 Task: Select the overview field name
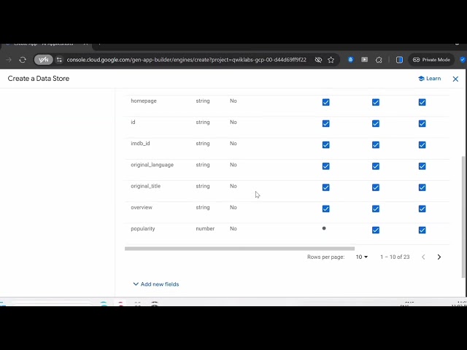(142, 207)
